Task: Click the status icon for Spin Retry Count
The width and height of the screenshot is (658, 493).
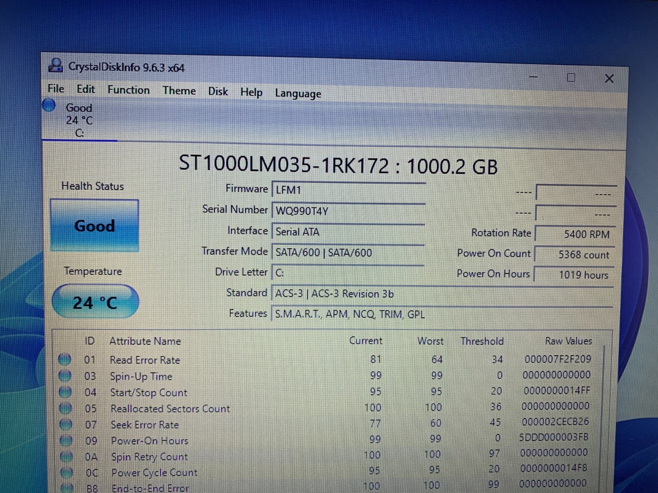Action: click(67, 456)
